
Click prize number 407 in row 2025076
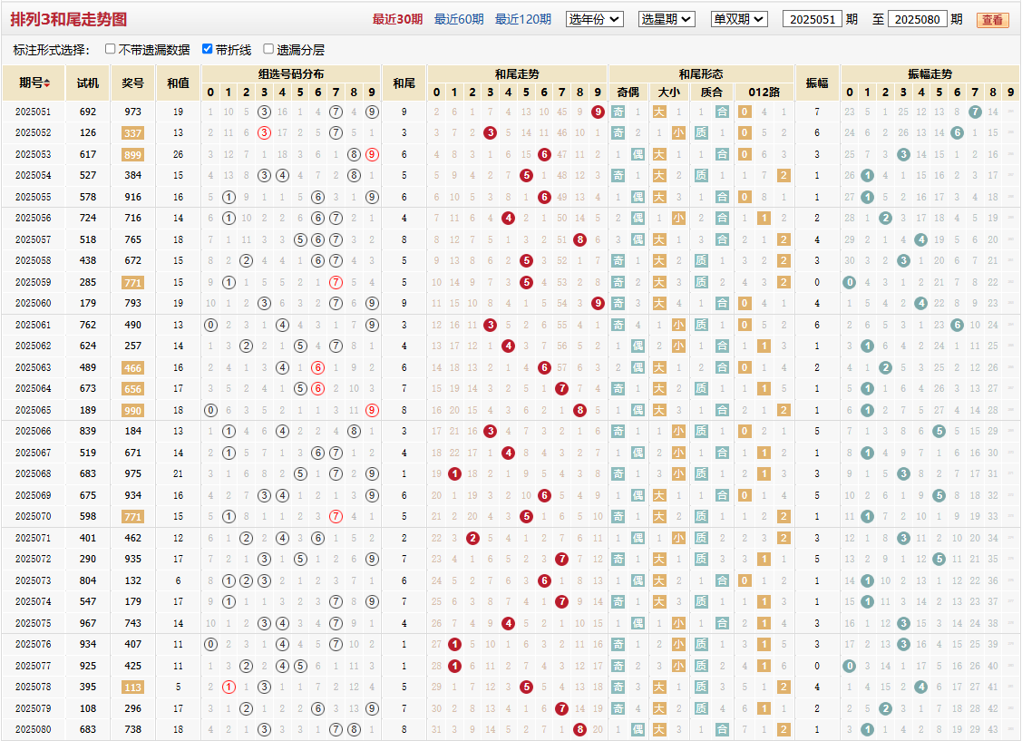click(x=133, y=644)
